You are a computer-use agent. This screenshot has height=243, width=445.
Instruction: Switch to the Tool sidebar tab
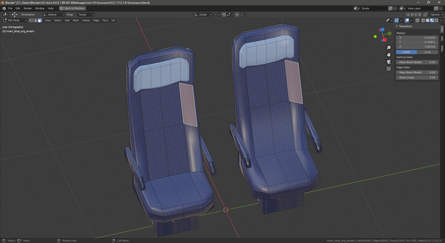pyautogui.click(x=441, y=37)
